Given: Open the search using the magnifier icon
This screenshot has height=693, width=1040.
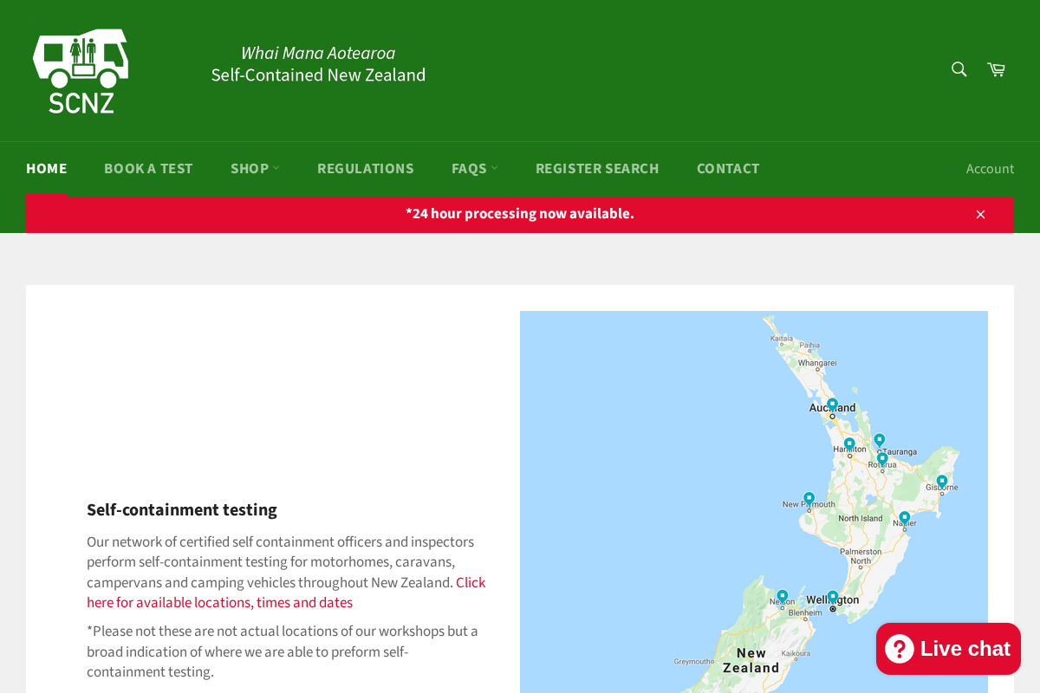Looking at the screenshot, I should [958, 68].
